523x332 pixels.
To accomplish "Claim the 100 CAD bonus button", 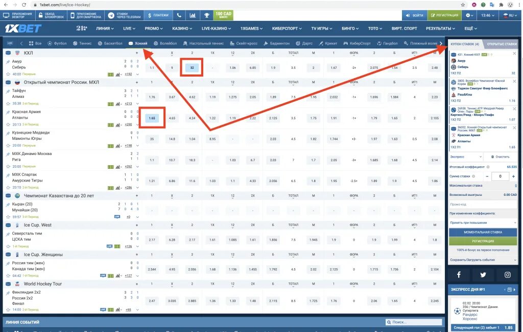I will [223, 15].
